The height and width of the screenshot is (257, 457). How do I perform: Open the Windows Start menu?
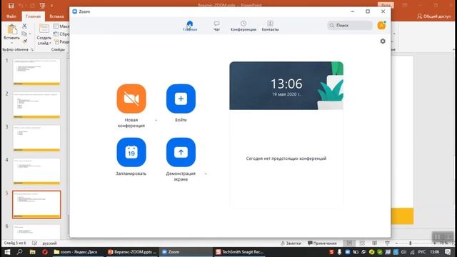point(7,252)
